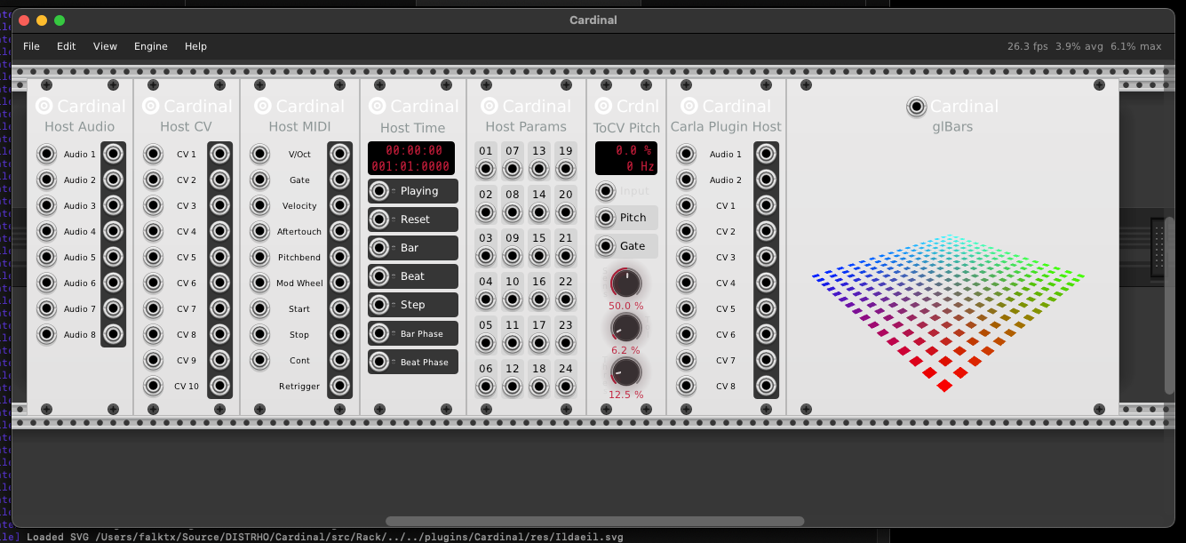Click the Bar Phase jack in Host Time

point(379,333)
